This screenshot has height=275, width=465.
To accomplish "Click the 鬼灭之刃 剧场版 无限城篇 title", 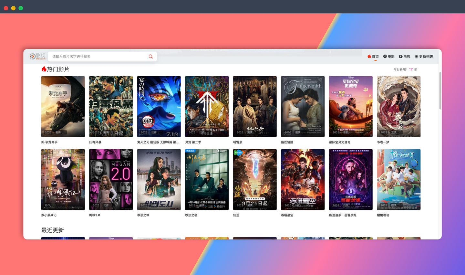I will [158, 142].
